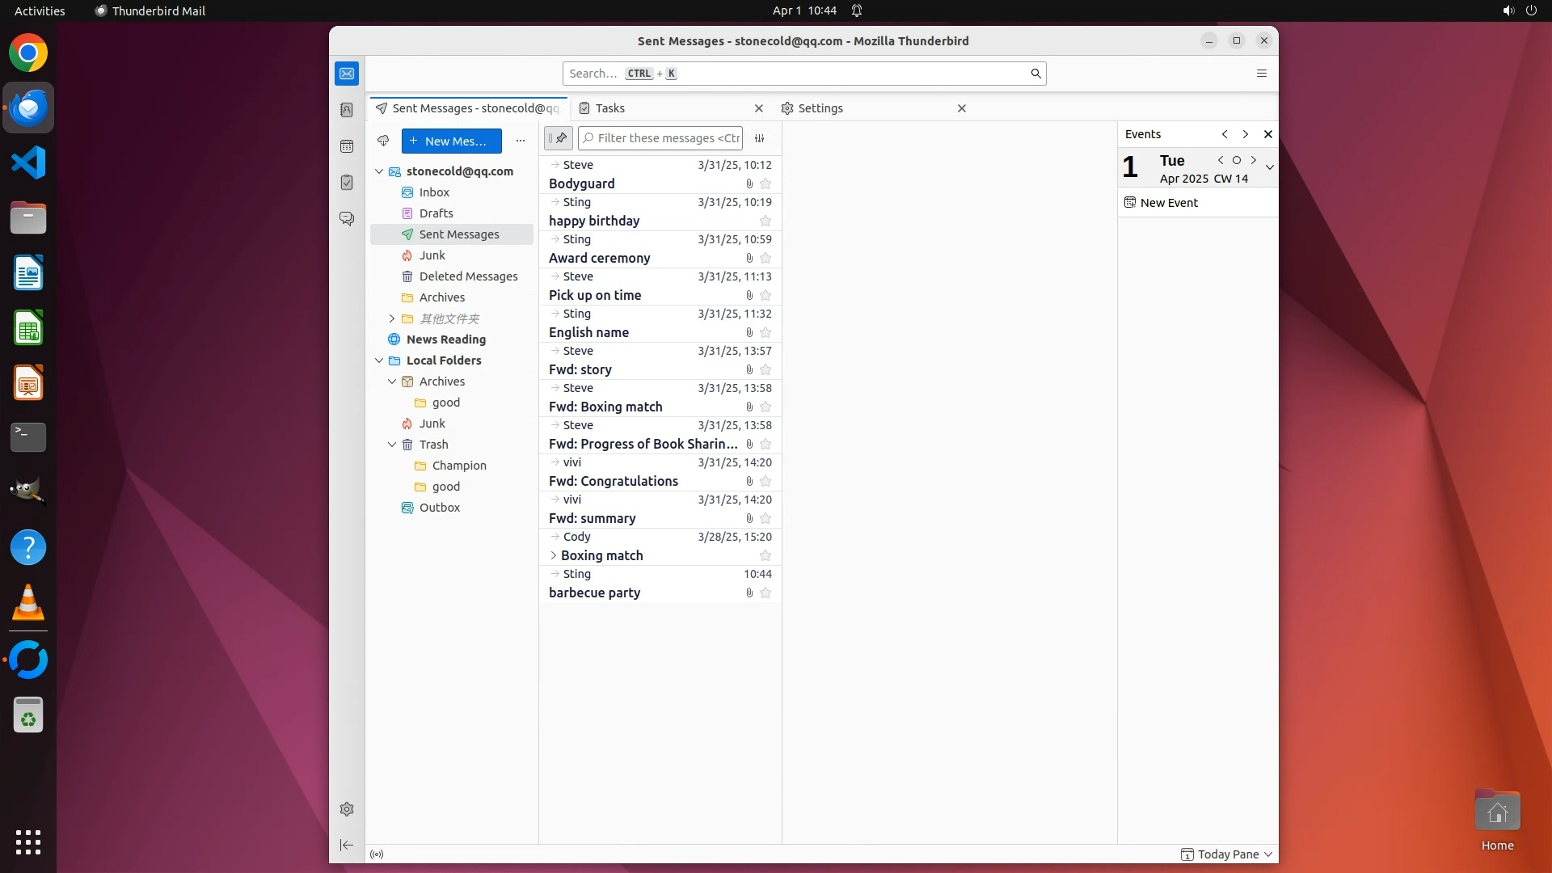
Task: Click the Thunderbird app menu hamburger
Action: (x=1261, y=74)
